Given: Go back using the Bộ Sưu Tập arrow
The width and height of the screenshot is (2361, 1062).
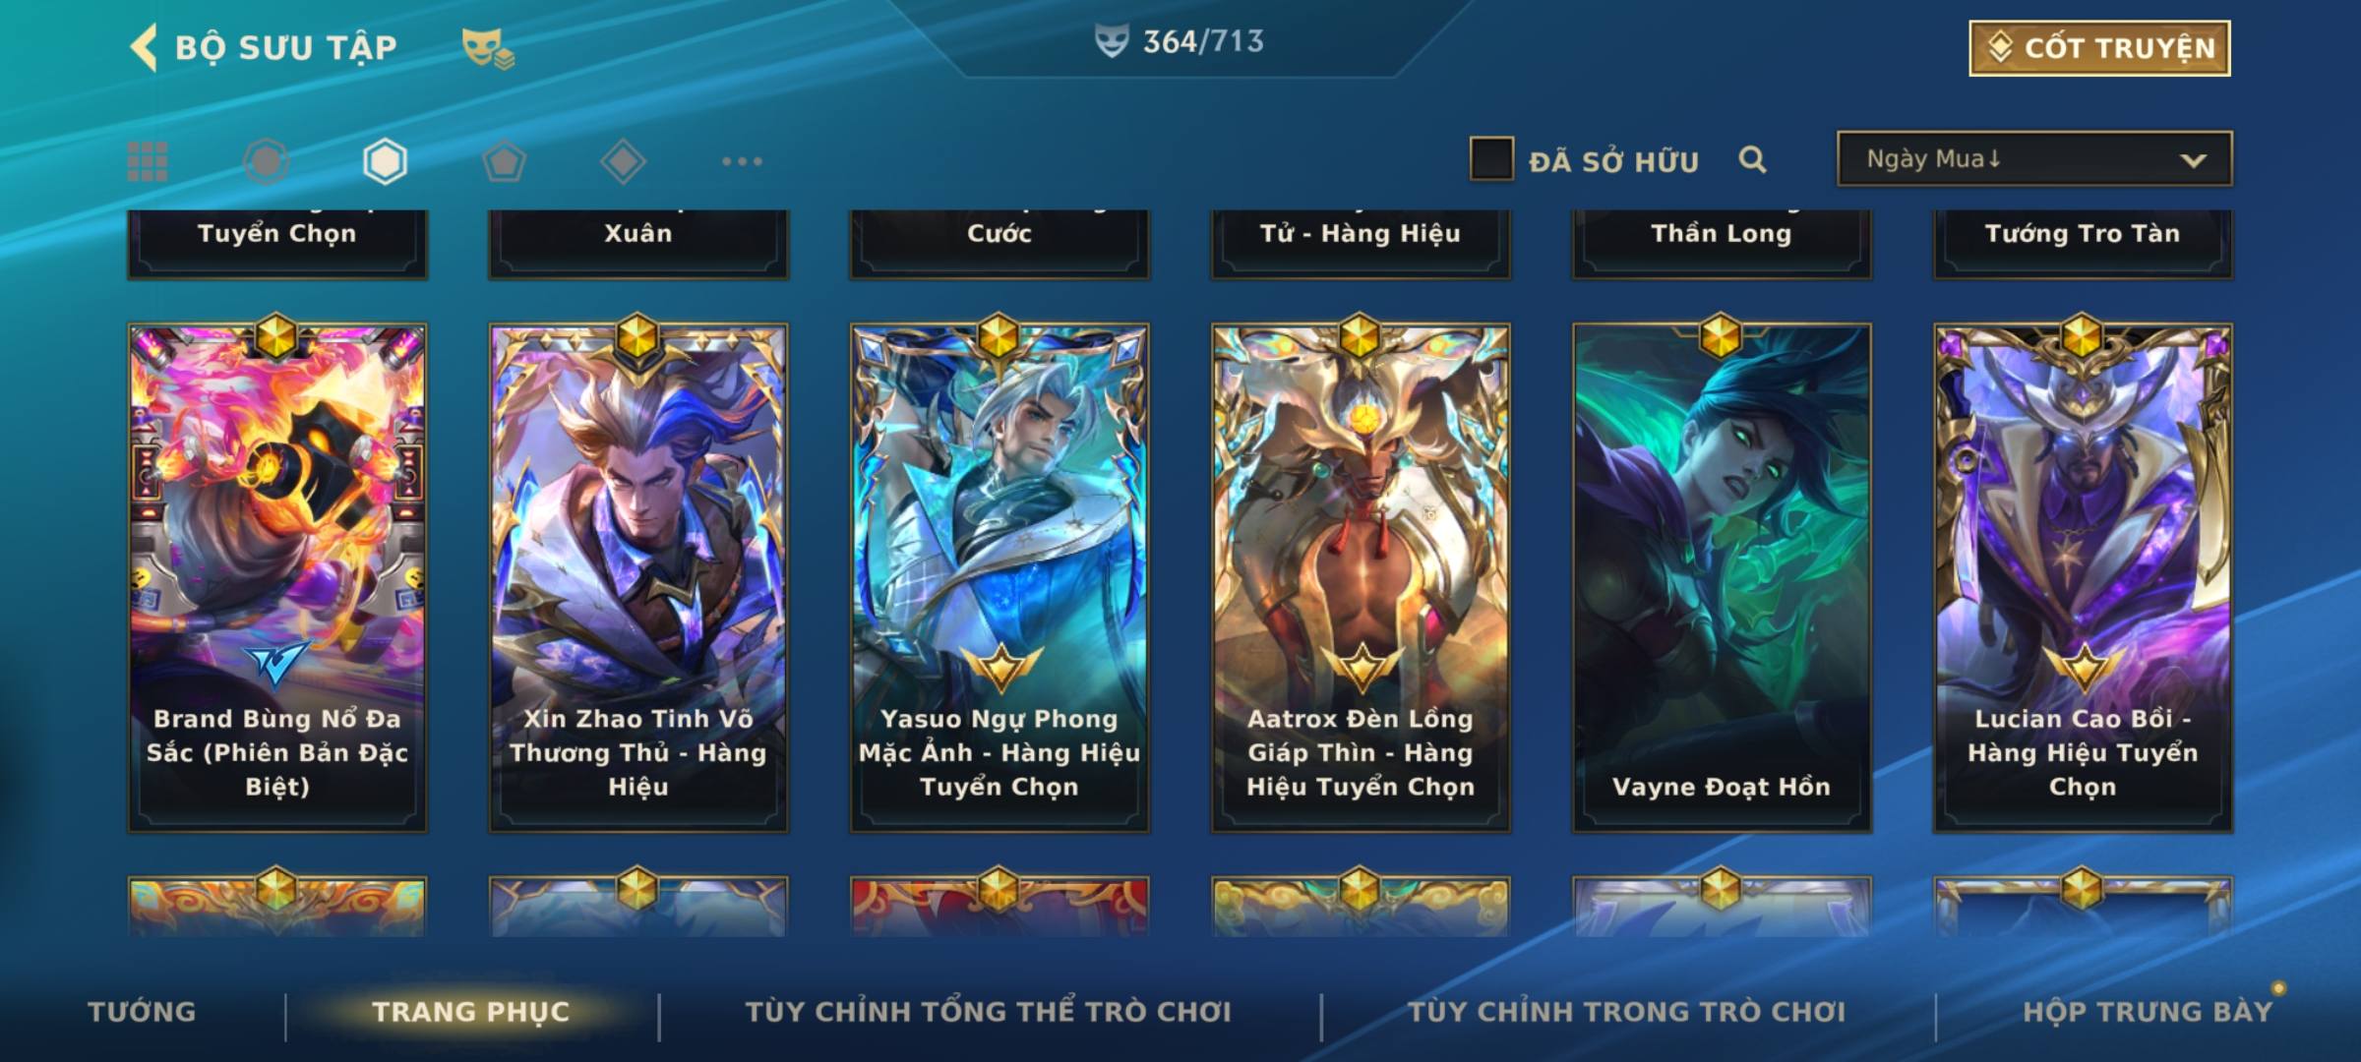Looking at the screenshot, I should (x=145, y=47).
